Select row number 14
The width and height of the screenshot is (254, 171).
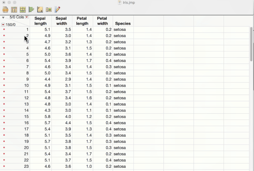click(26, 110)
